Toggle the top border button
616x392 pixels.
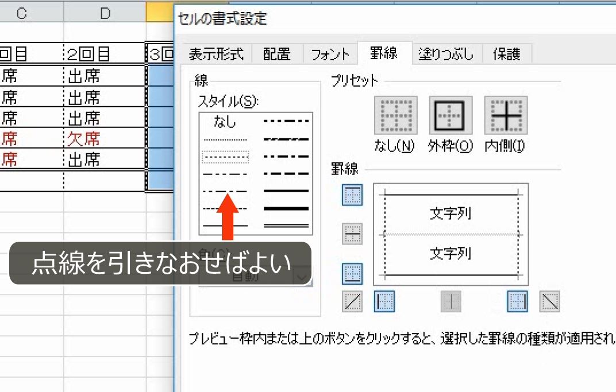(352, 195)
